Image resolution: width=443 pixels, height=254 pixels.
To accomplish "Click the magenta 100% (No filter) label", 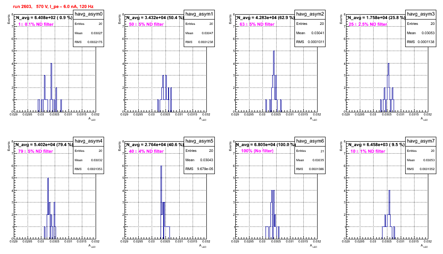I will tap(258, 151).
